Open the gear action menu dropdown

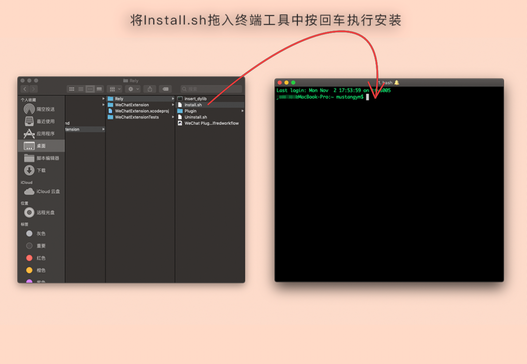tap(133, 89)
